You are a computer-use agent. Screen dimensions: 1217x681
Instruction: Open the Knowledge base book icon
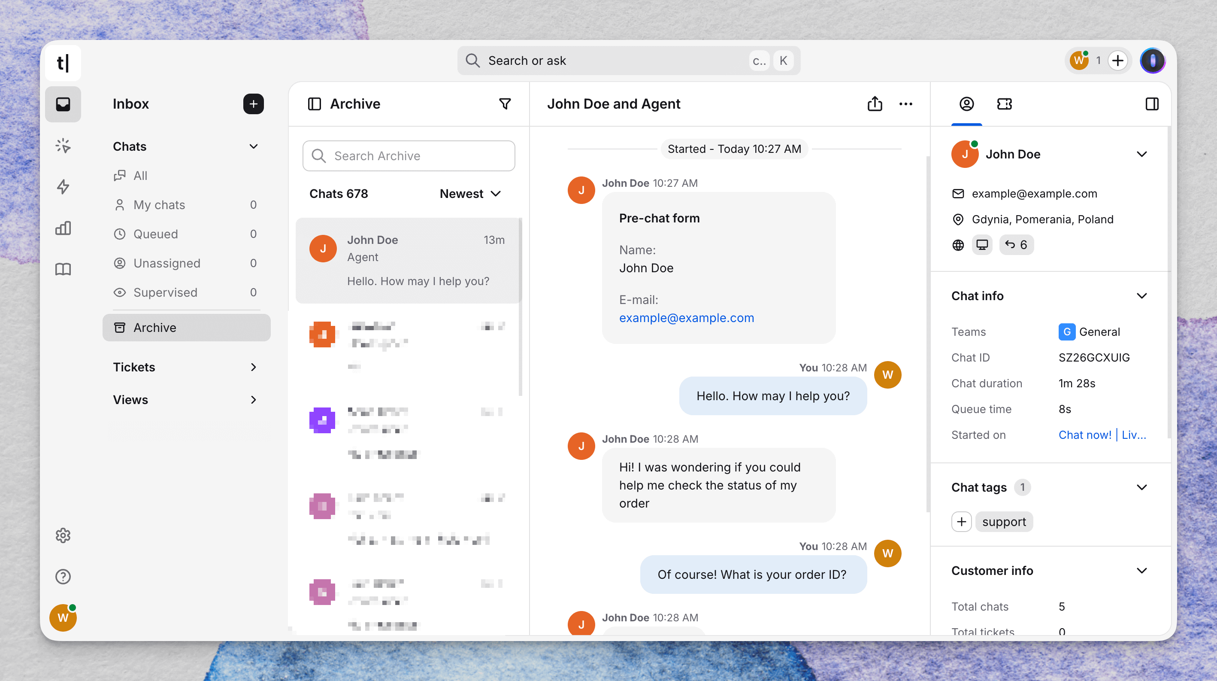(63, 269)
